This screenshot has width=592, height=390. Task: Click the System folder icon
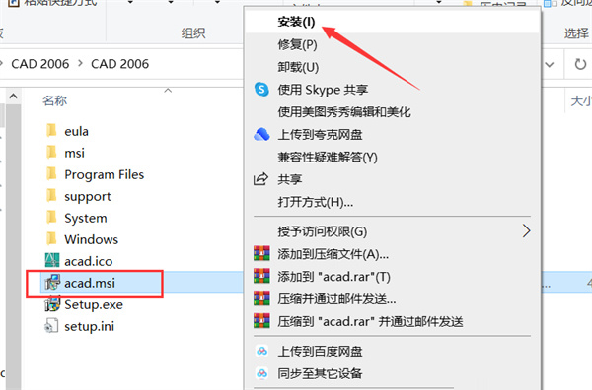click(x=51, y=218)
